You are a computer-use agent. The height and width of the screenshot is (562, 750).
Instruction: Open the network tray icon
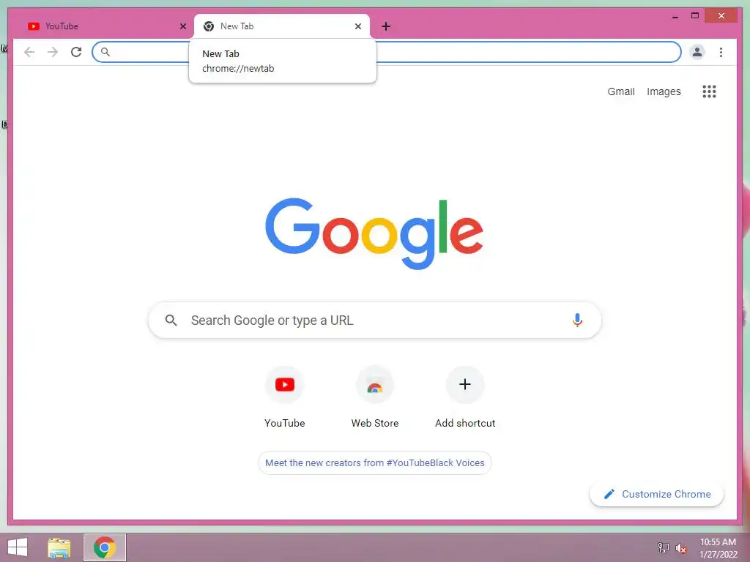(663, 547)
